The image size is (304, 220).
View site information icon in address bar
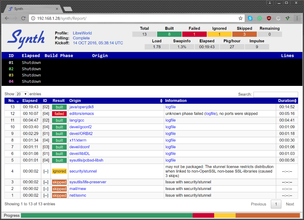click(33, 18)
